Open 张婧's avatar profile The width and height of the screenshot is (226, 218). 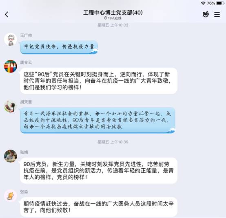(11, 156)
